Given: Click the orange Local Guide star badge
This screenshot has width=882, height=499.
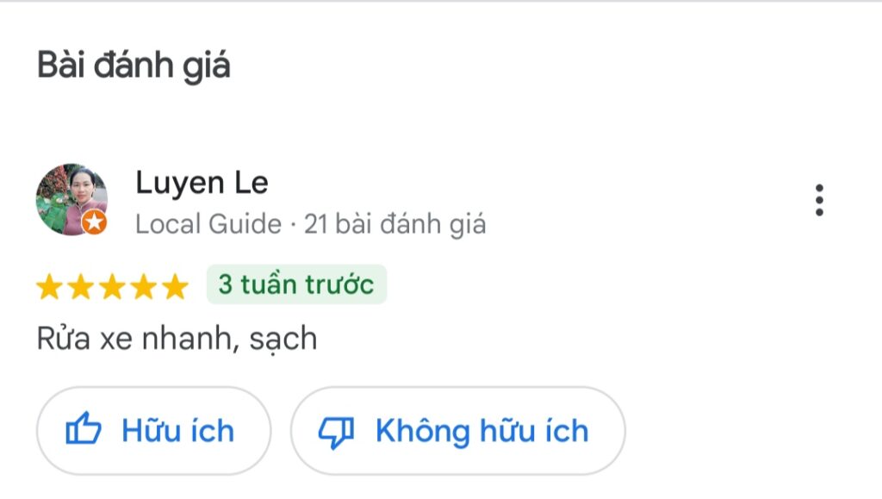Looking at the screenshot, I should tap(94, 222).
